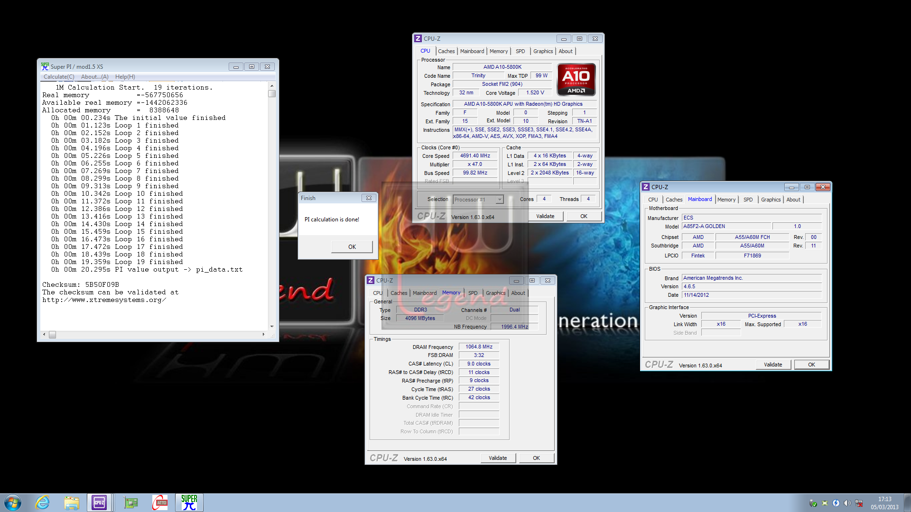Open About...(A) menu in Super PI
911x512 pixels.
pyautogui.click(x=94, y=77)
